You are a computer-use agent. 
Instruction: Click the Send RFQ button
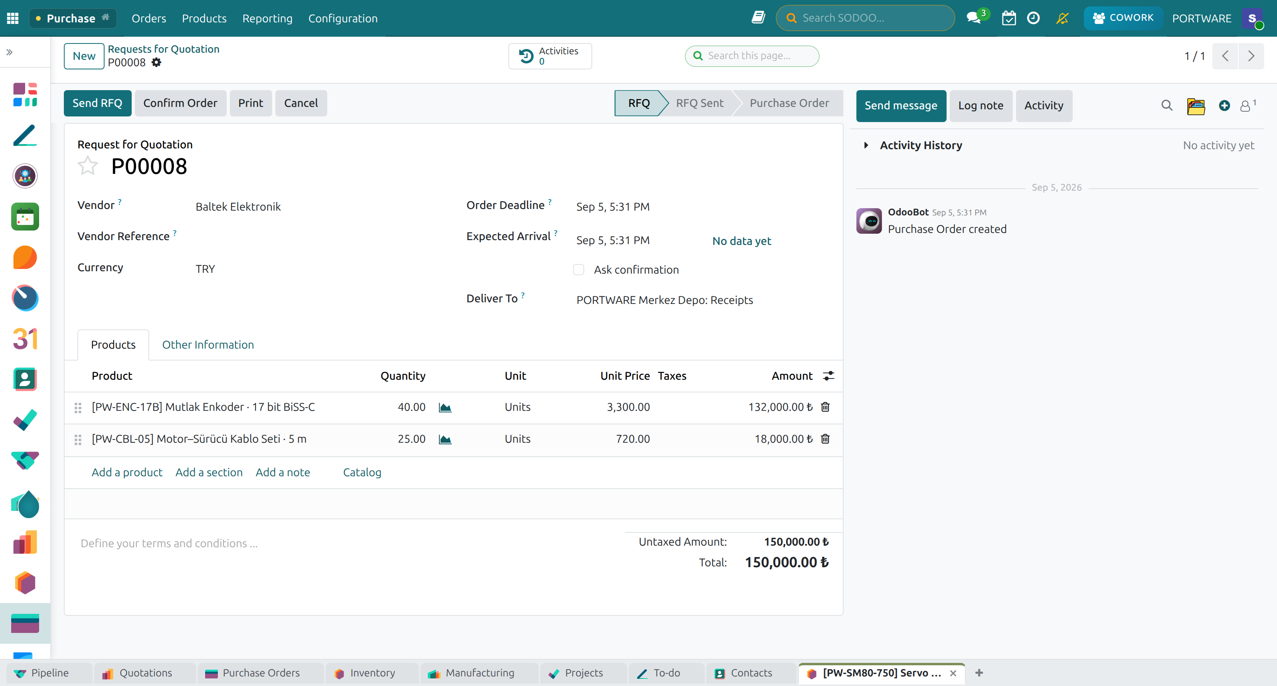tap(97, 103)
